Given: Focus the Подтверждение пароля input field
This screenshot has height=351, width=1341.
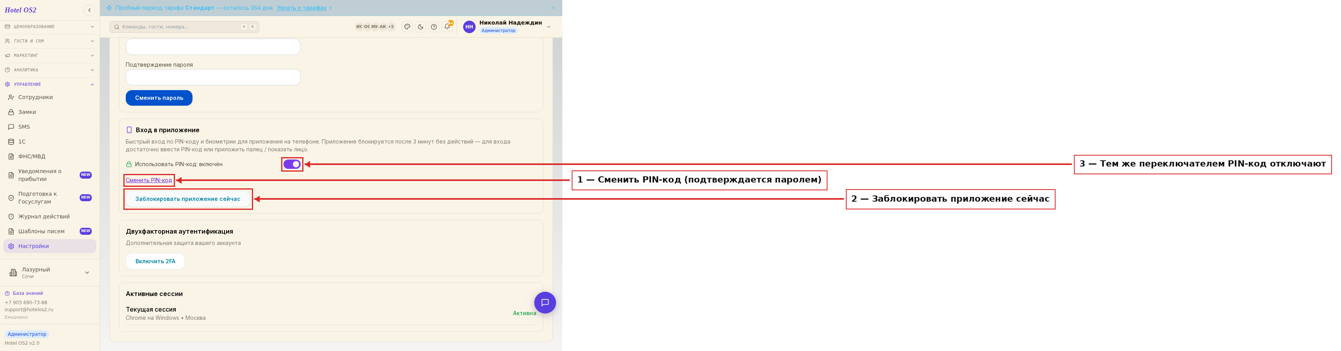Looking at the screenshot, I should (213, 78).
